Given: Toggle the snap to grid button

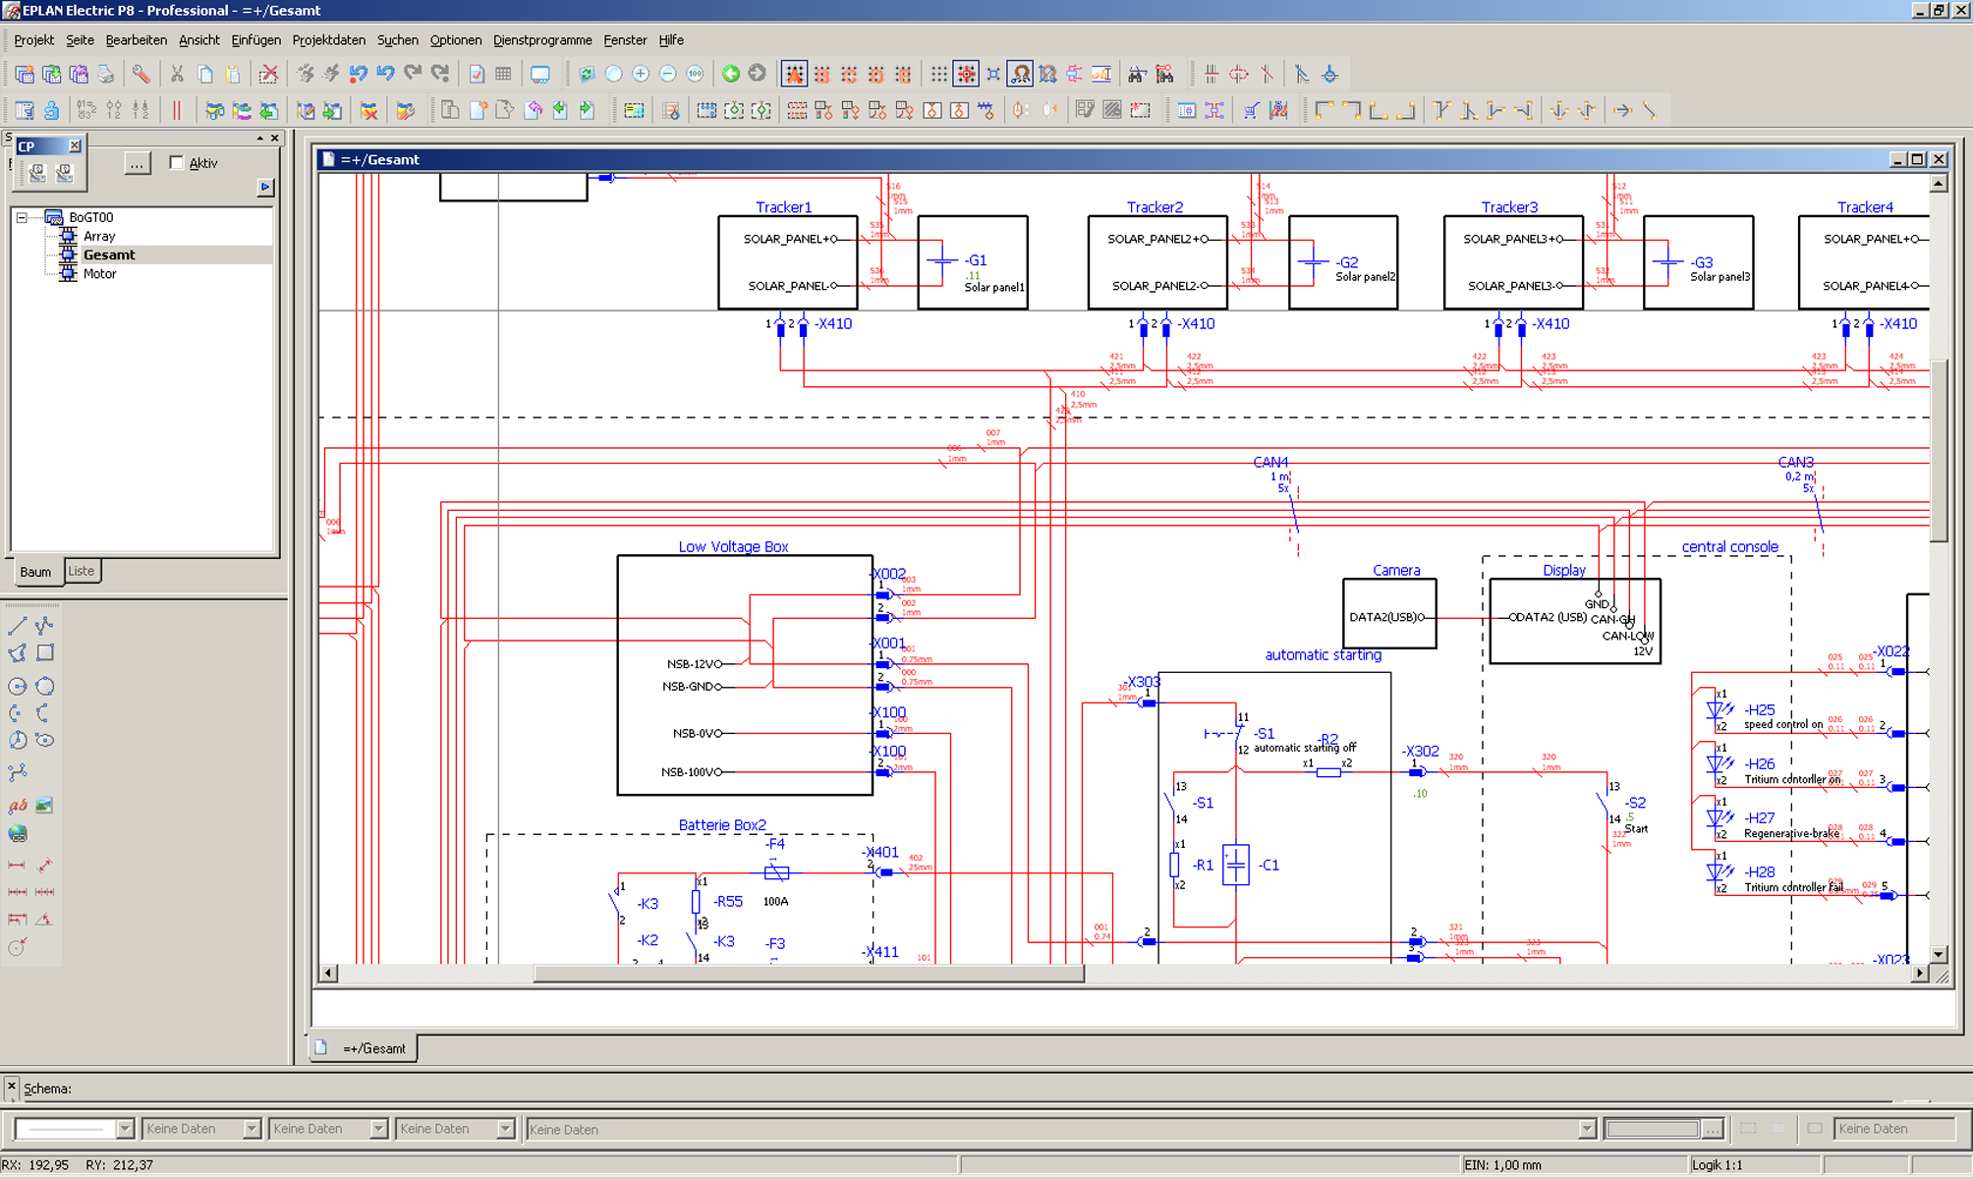Looking at the screenshot, I should click(966, 75).
